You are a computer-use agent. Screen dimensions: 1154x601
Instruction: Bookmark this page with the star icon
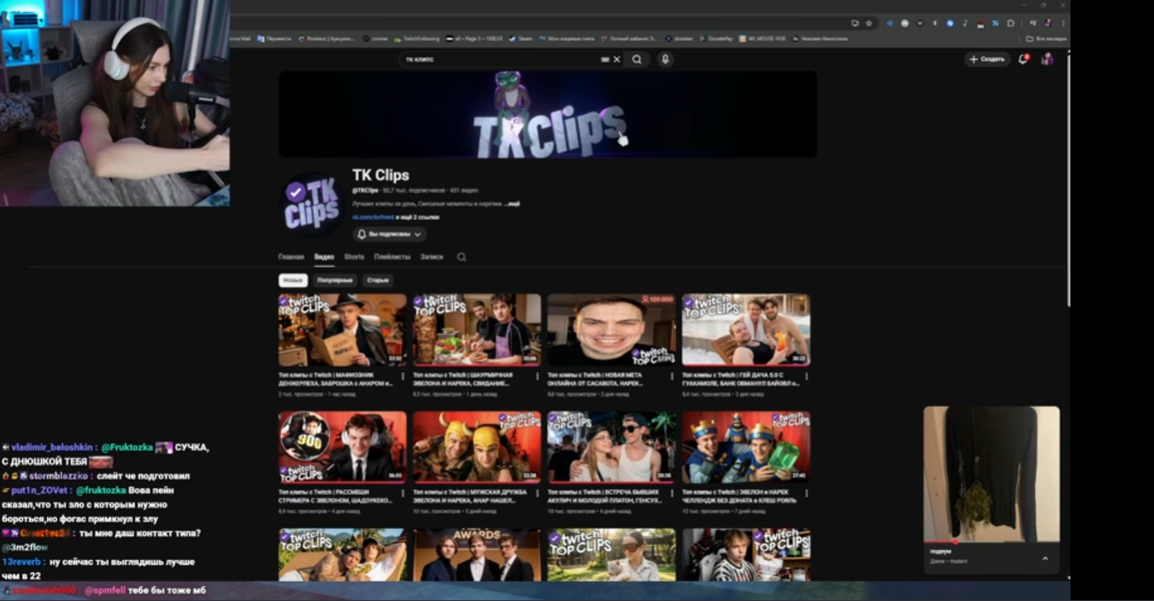click(869, 23)
